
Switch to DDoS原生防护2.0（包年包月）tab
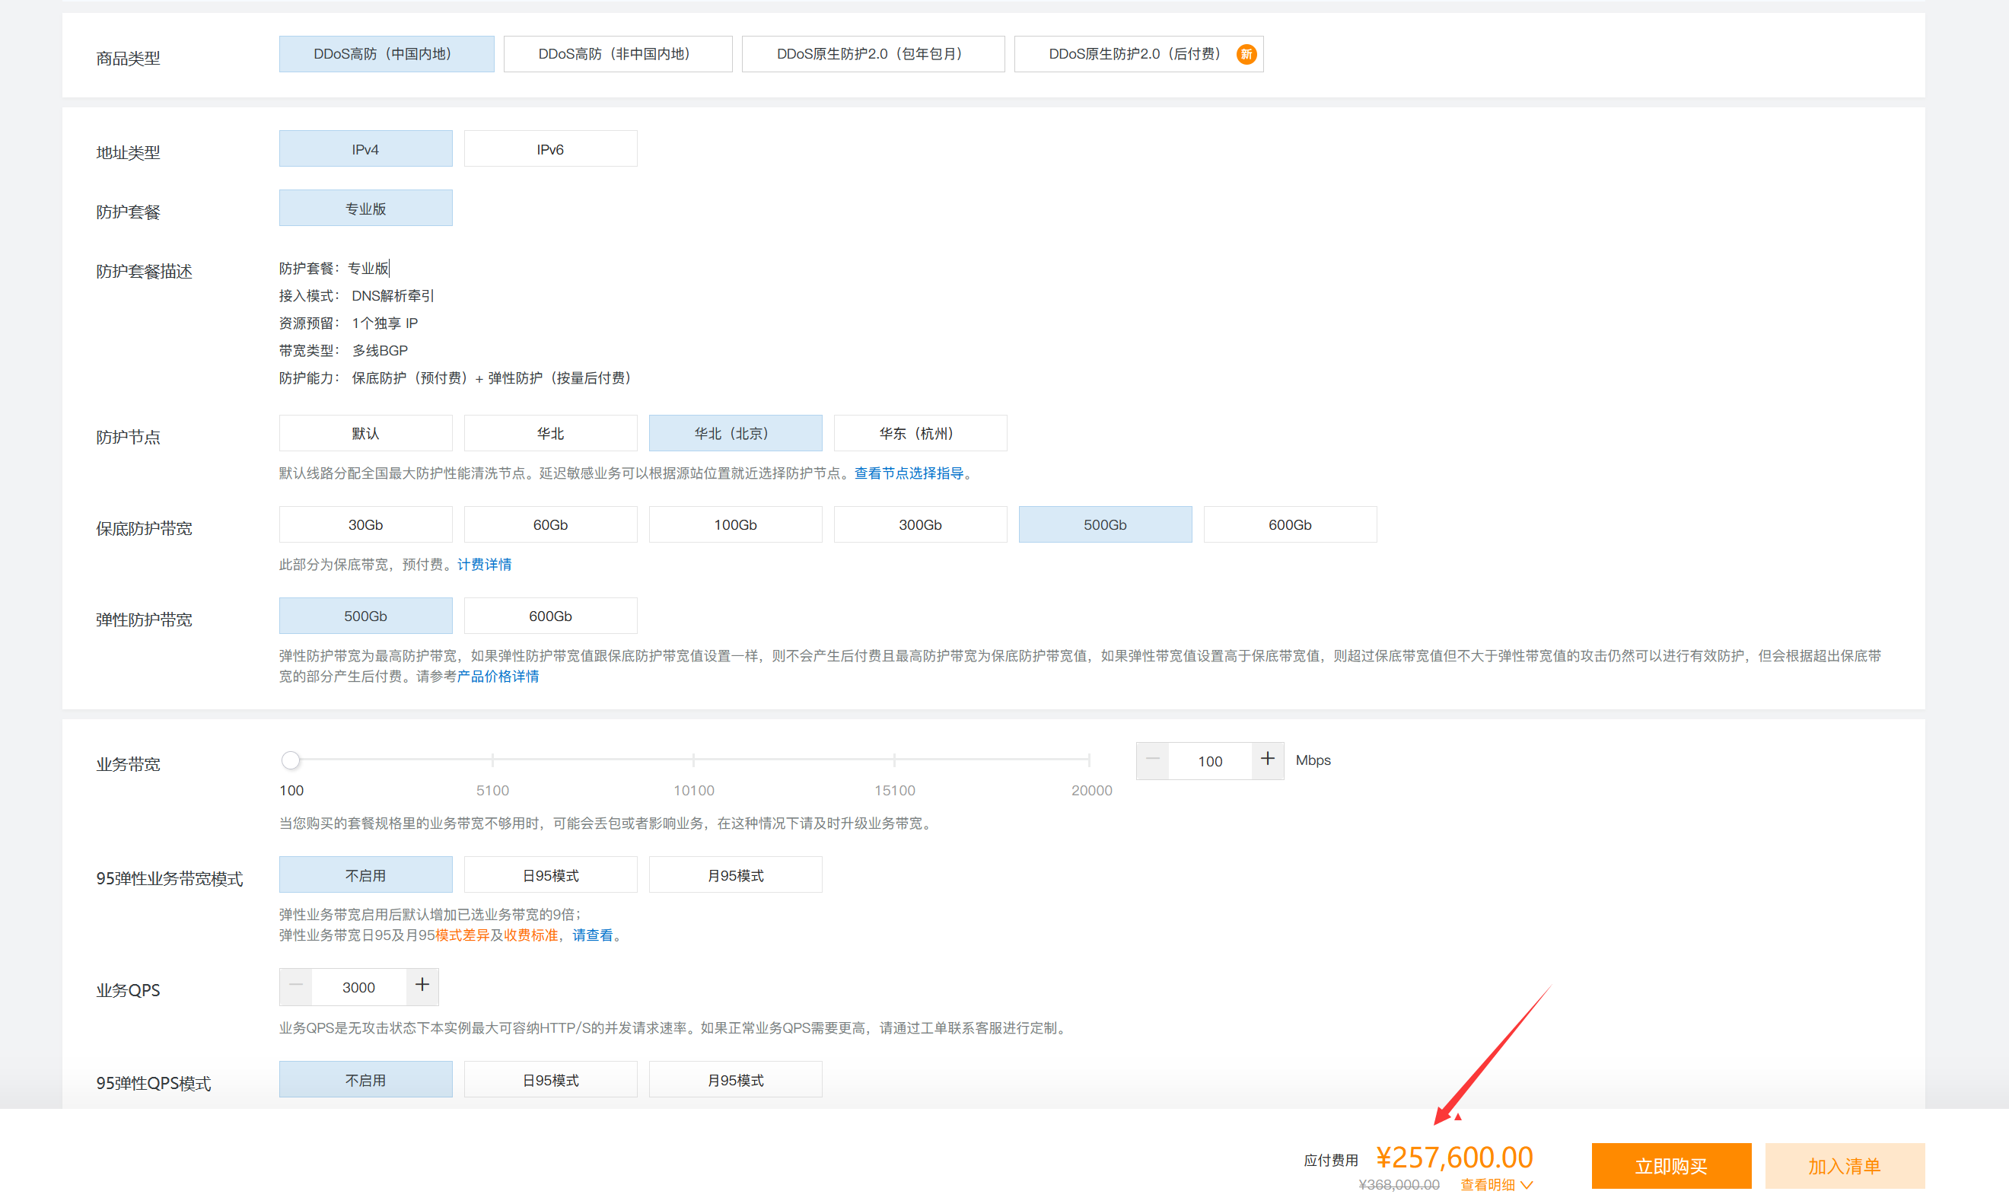(872, 54)
